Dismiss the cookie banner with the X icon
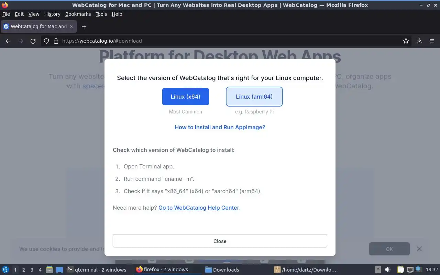Viewport: 440px width, 275px height. 419,249
